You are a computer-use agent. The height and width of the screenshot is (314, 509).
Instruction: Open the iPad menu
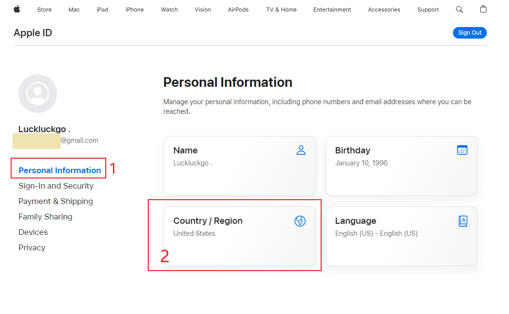[102, 10]
